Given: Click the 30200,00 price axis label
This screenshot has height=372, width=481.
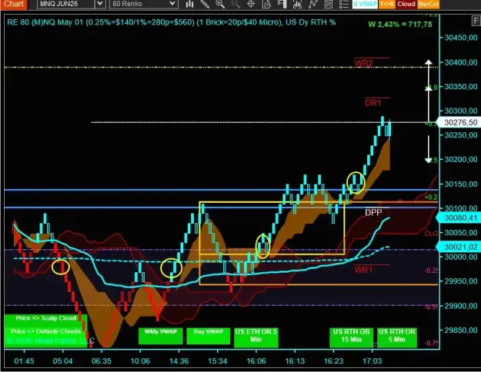Looking at the screenshot, I should pos(461,159).
